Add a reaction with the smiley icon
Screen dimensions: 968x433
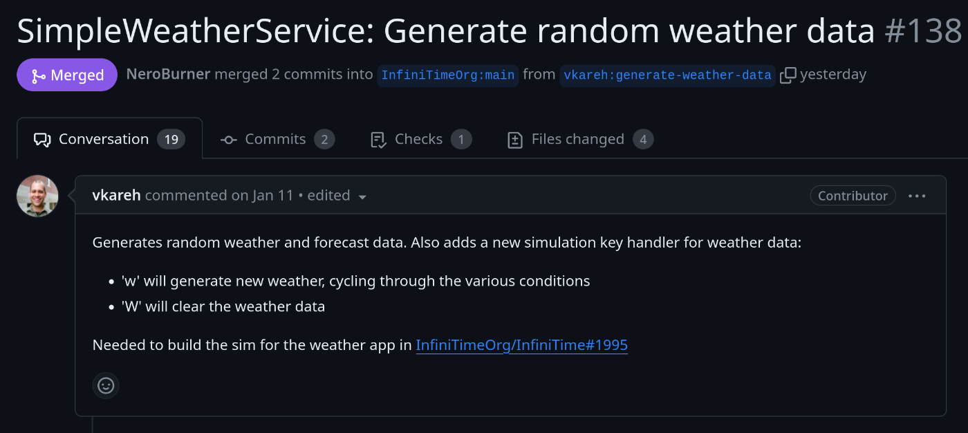[106, 385]
